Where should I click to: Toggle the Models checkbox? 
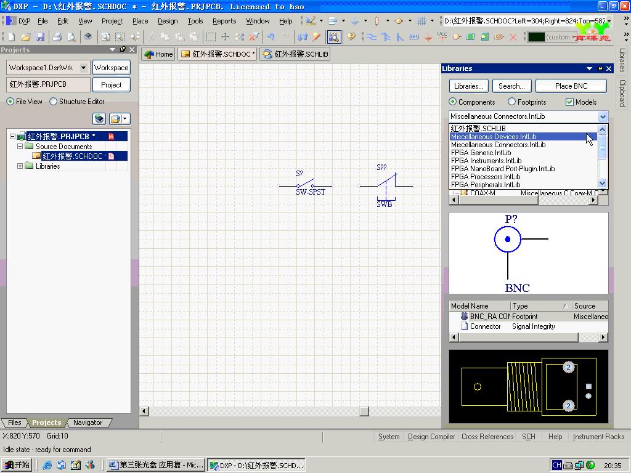click(569, 102)
